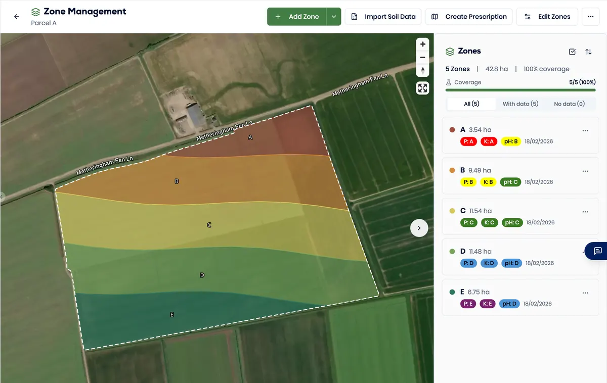Screen dimensions: 607x383
Task: Select zone D label on the map
Action: [x=202, y=275]
